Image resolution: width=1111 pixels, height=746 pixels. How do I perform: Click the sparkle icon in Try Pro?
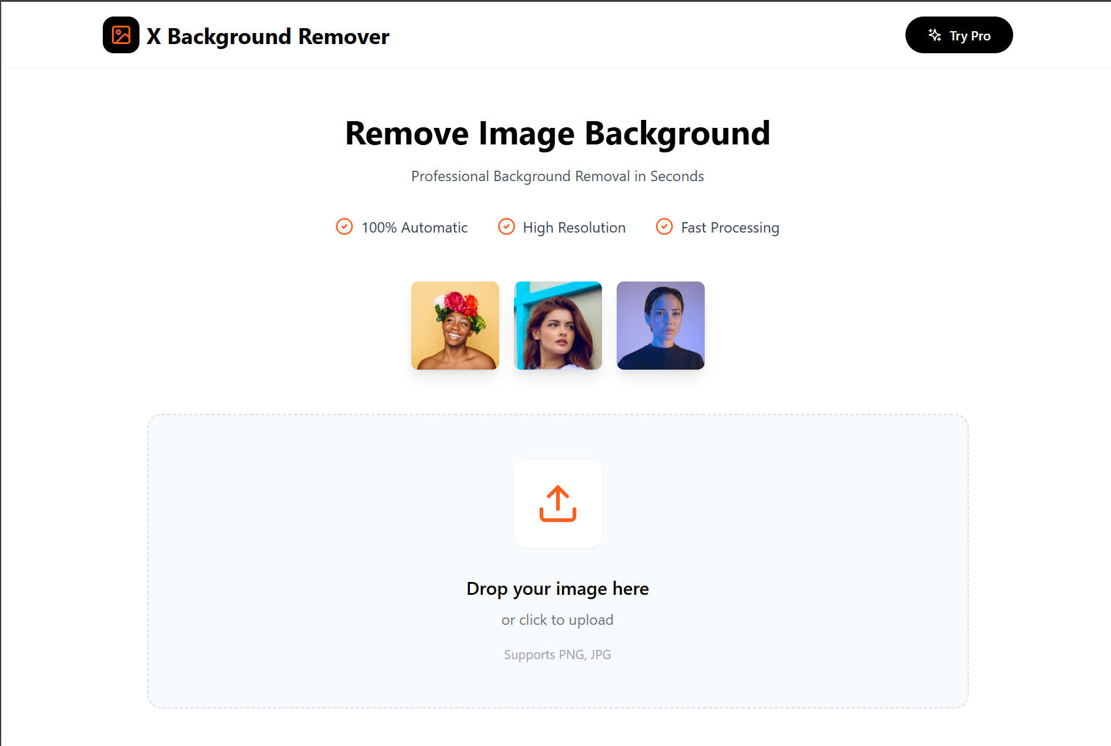[x=934, y=35]
